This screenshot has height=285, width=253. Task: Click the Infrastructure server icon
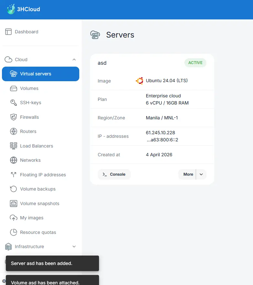point(8,247)
